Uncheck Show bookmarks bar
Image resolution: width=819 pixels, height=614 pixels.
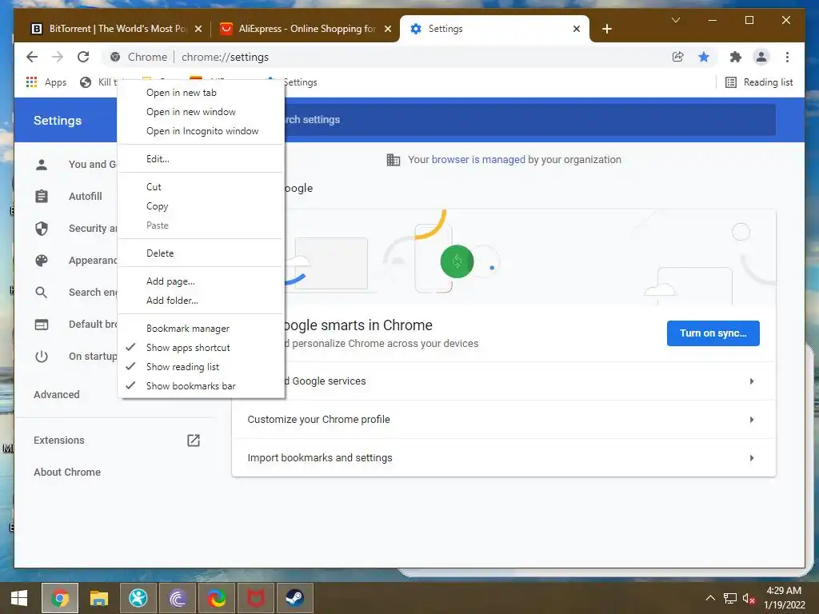(x=201, y=386)
